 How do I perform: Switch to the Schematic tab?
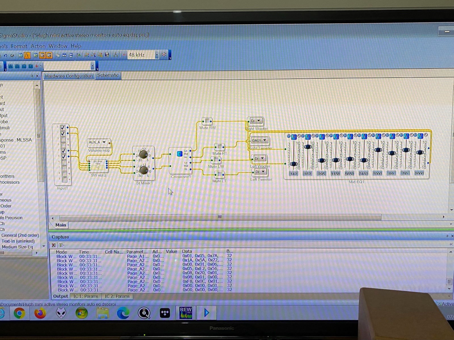pos(108,75)
